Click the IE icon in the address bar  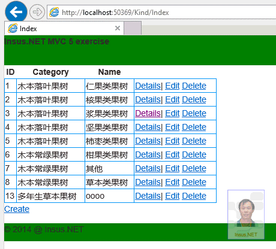click(x=54, y=12)
